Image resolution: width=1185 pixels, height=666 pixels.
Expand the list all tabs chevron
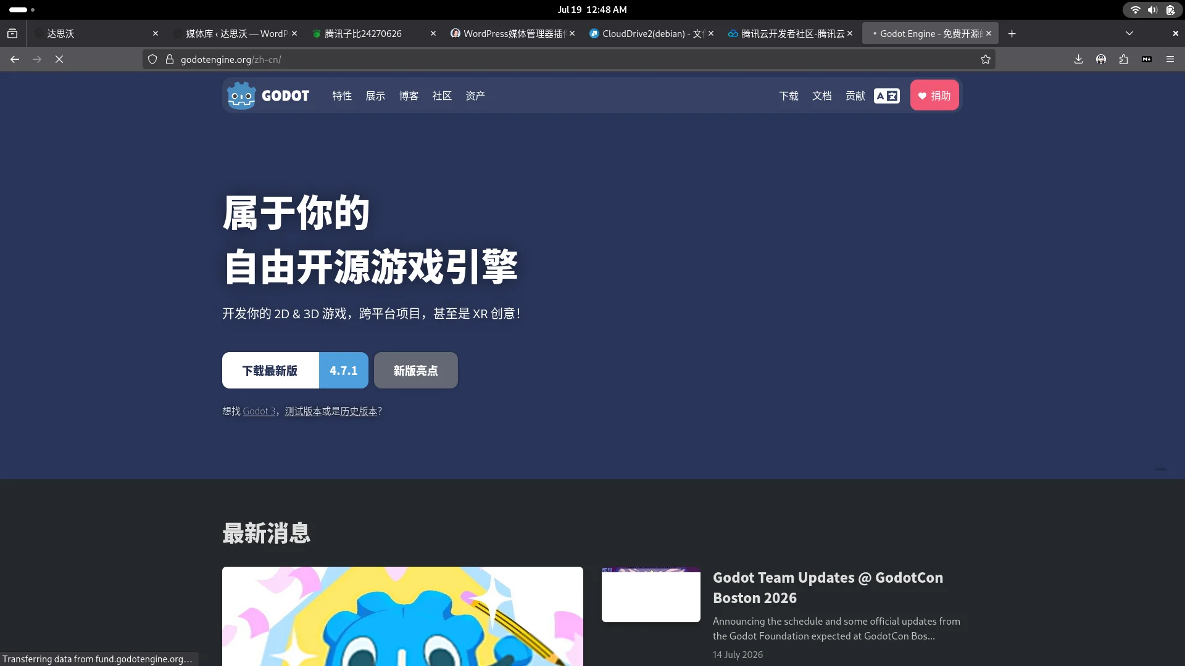[1129, 33]
